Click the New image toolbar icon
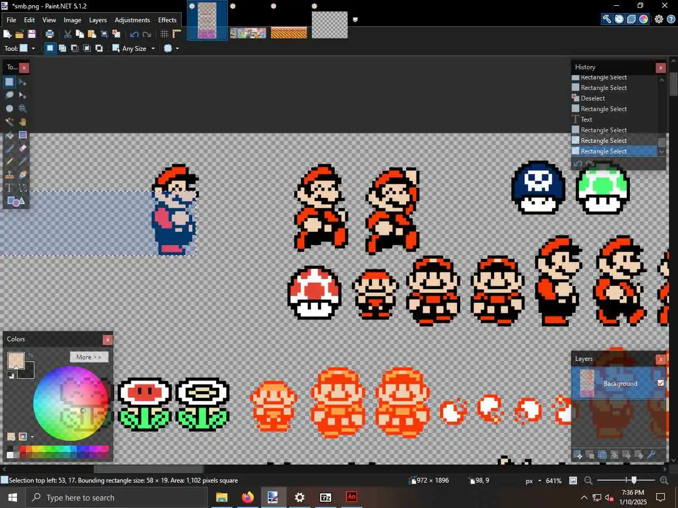The image size is (678, 508). tap(7, 34)
